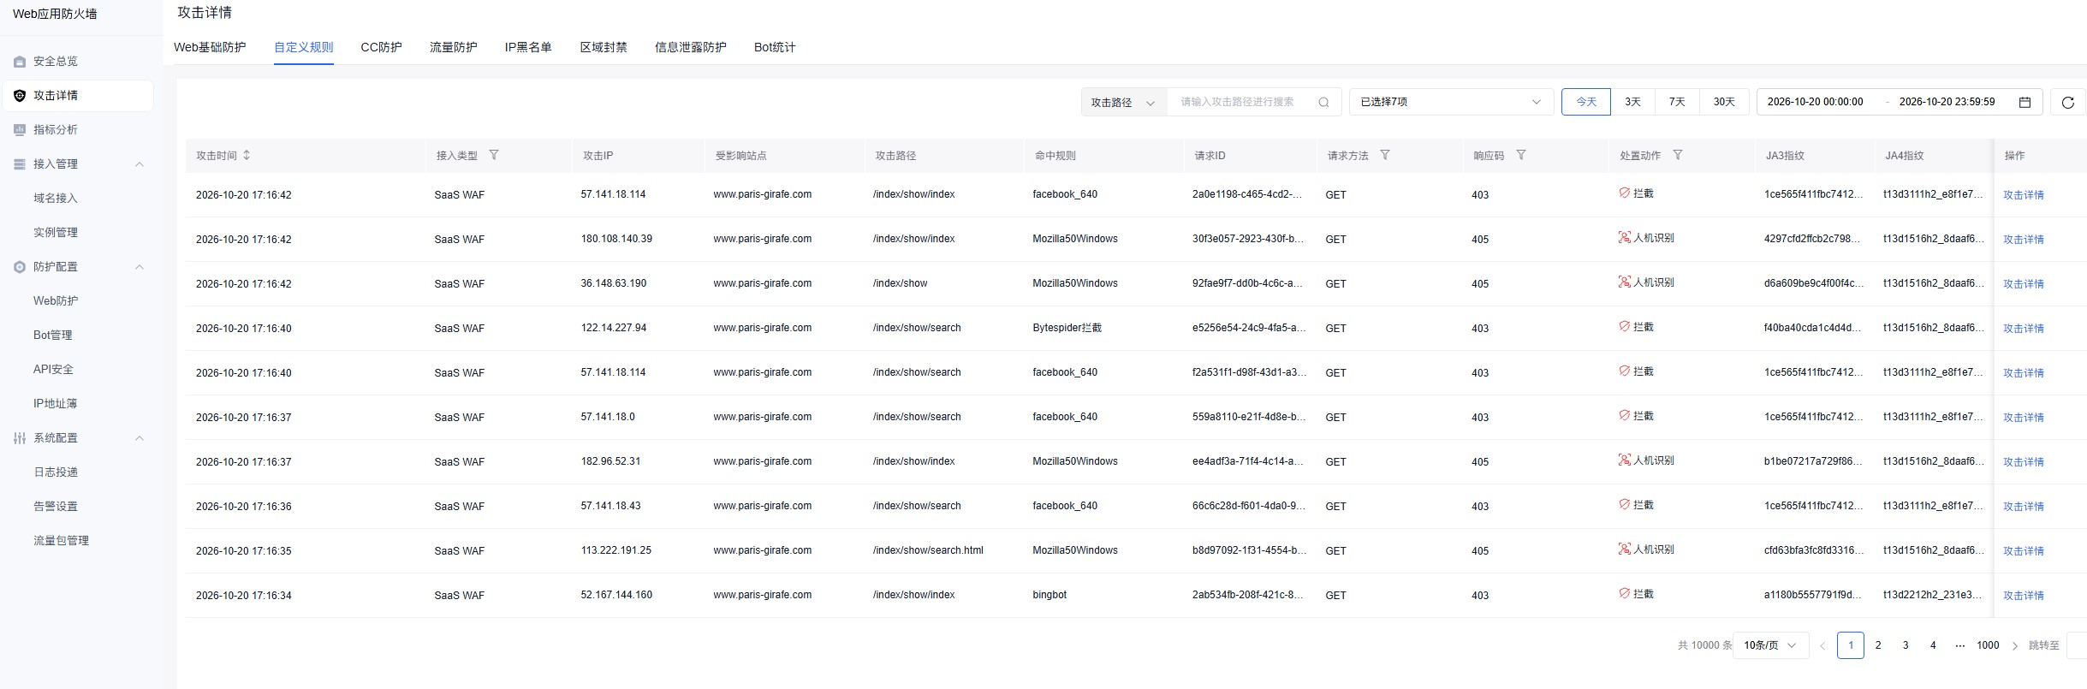The image size is (2087, 689).
Task: Filter by 请求方法 funnel icon
Action: point(1385,155)
